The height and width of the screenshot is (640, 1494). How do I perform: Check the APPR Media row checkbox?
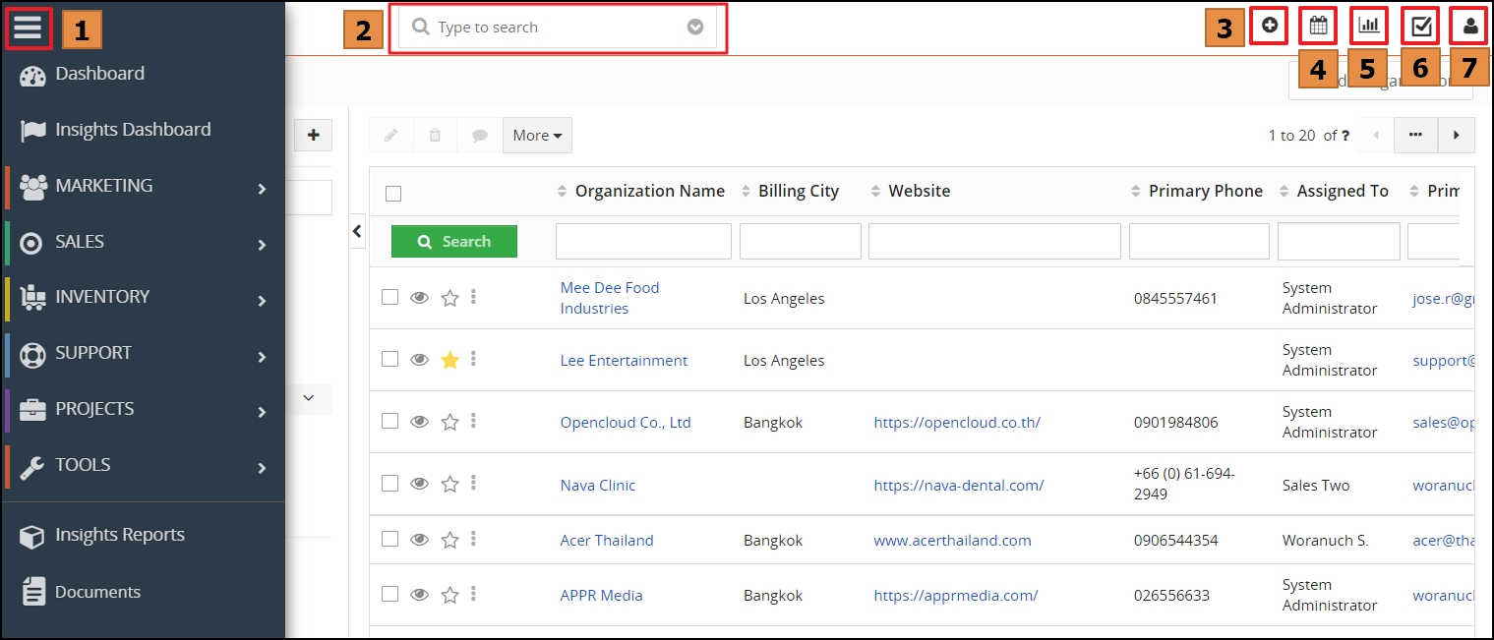point(390,594)
